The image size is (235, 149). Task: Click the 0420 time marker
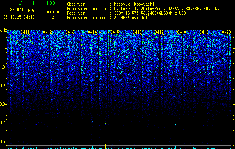coord(226,32)
